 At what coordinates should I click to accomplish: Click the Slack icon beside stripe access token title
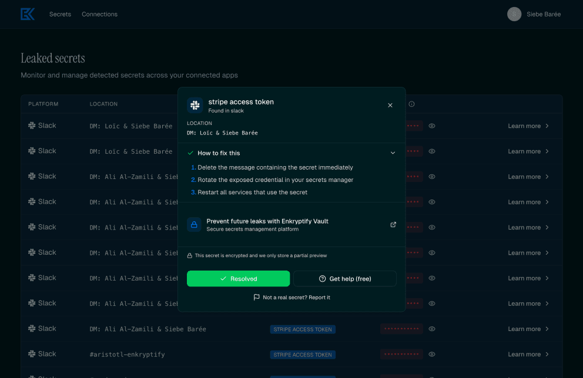pyautogui.click(x=195, y=106)
